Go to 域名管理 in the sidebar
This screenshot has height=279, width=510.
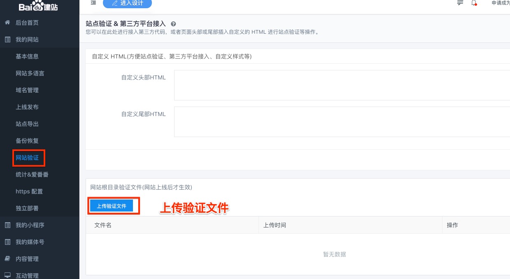tap(27, 90)
